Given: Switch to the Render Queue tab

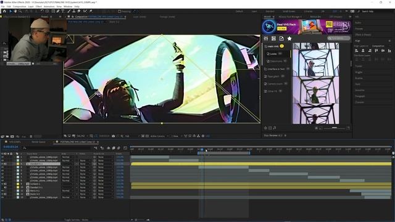Looking at the screenshot, I should click(x=38, y=142).
